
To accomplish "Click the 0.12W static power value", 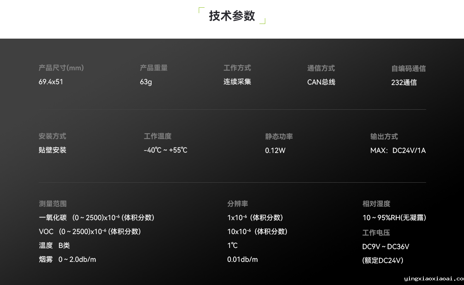I will 275,151.
